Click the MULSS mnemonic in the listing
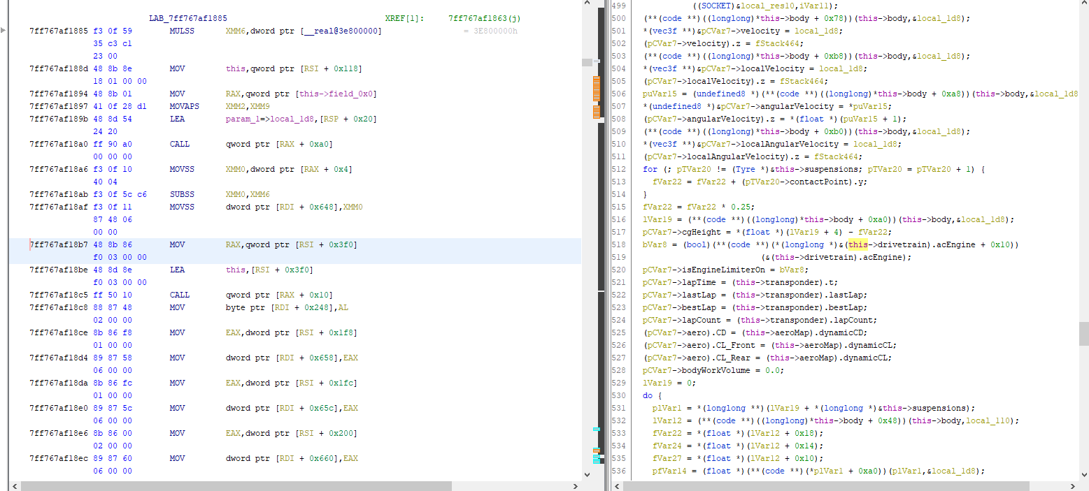 click(x=182, y=31)
